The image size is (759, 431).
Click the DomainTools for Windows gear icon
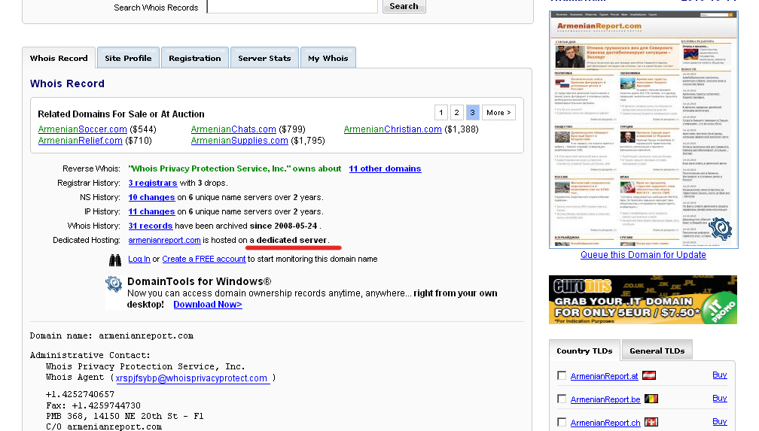[114, 284]
